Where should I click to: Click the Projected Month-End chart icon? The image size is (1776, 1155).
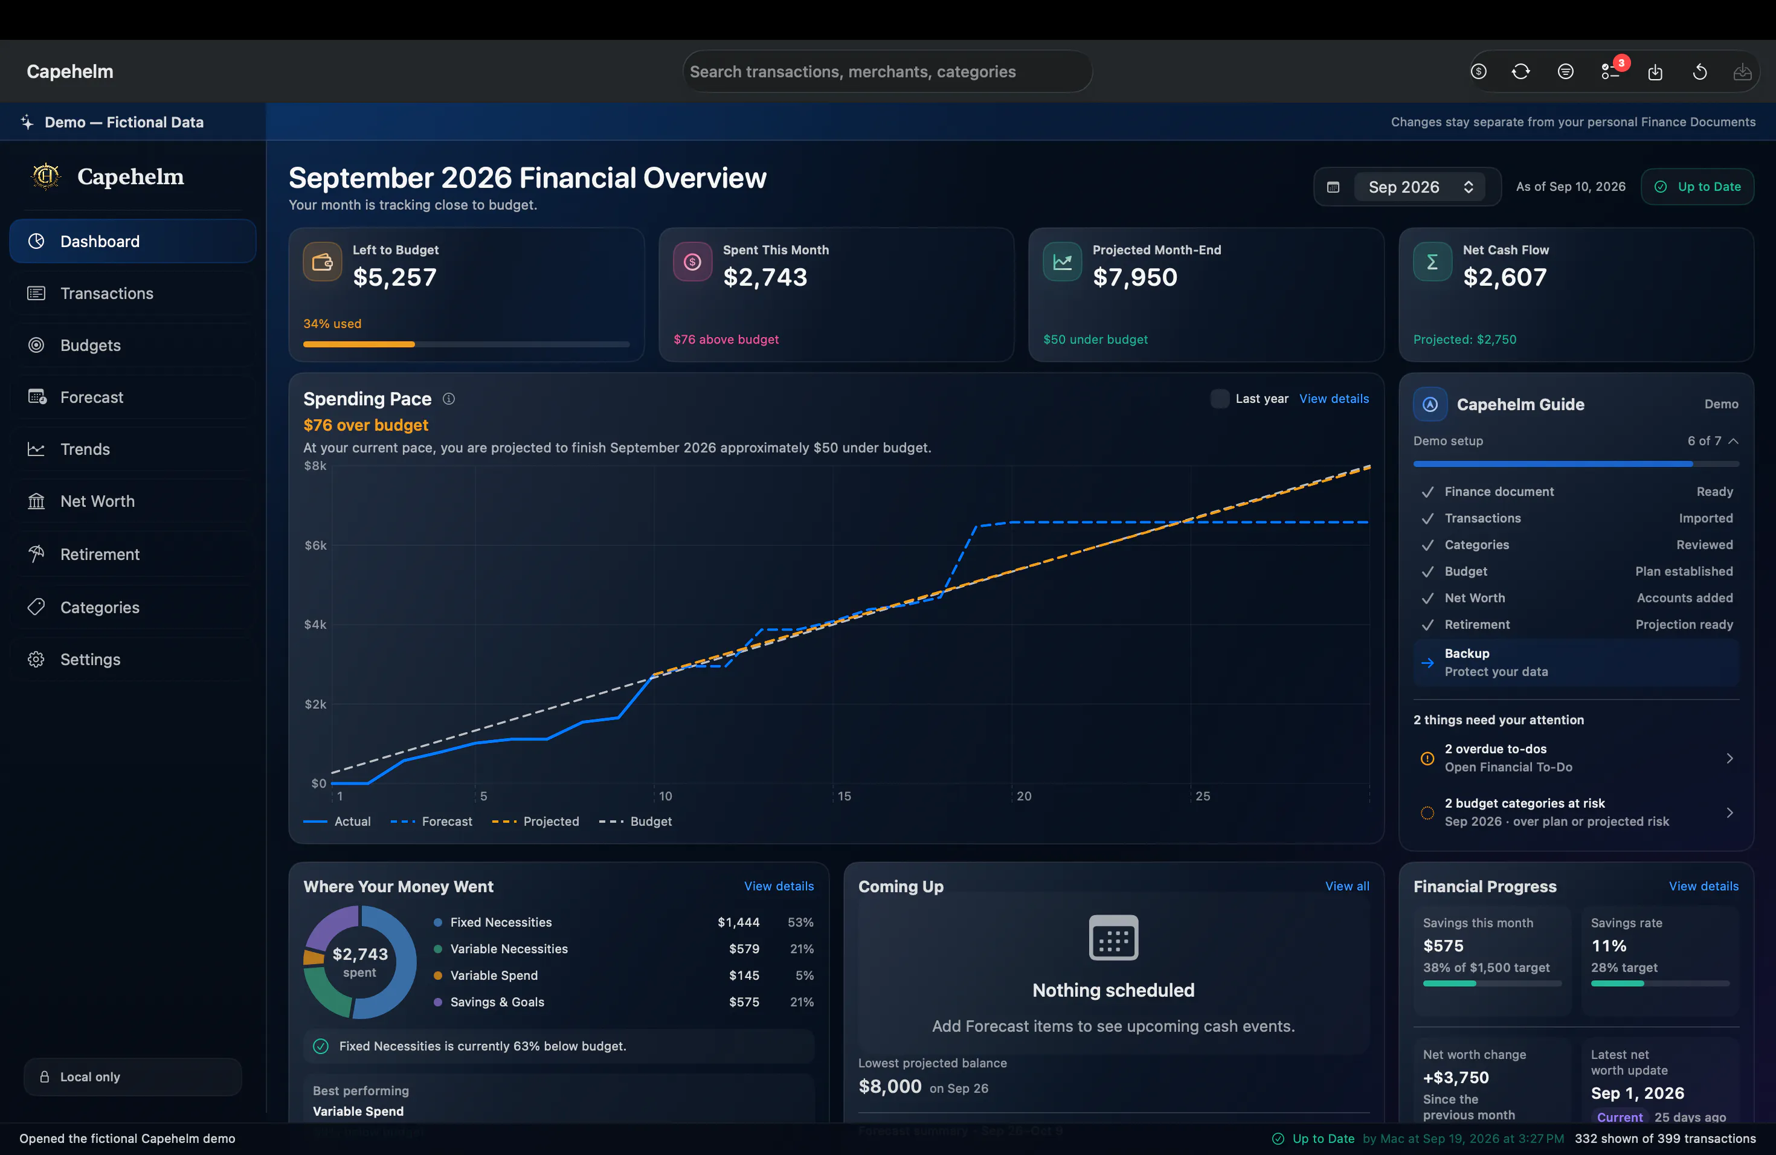point(1063,262)
